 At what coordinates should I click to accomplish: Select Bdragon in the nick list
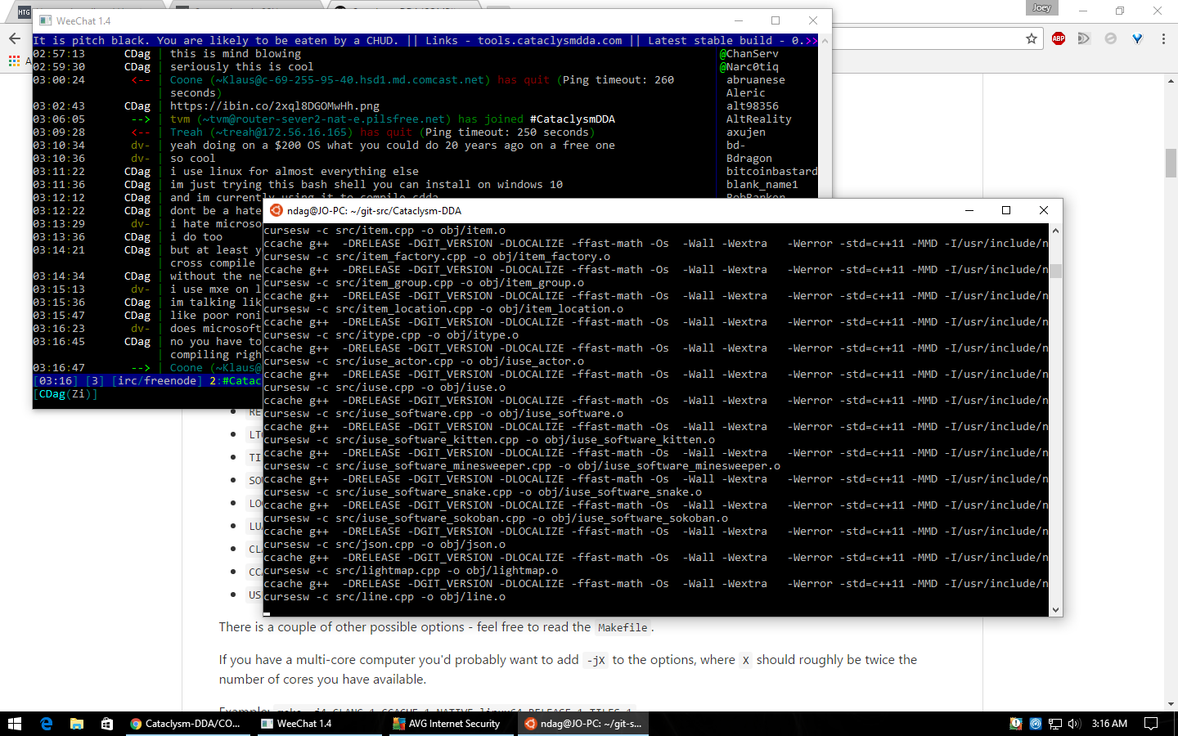tap(749, 159)
